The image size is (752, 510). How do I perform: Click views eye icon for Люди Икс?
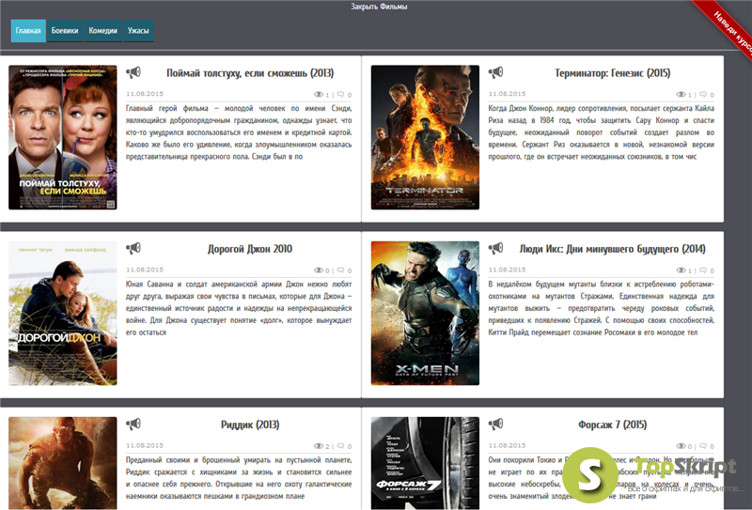pyautogui.click(x=681, y=270)
